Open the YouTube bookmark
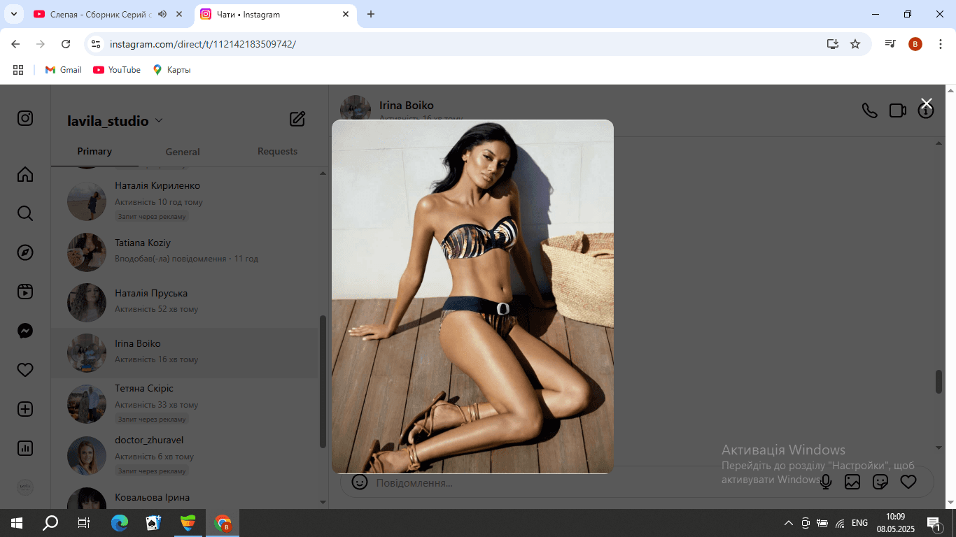The height and width of the screenshot is (537, 956). (117, 70)
